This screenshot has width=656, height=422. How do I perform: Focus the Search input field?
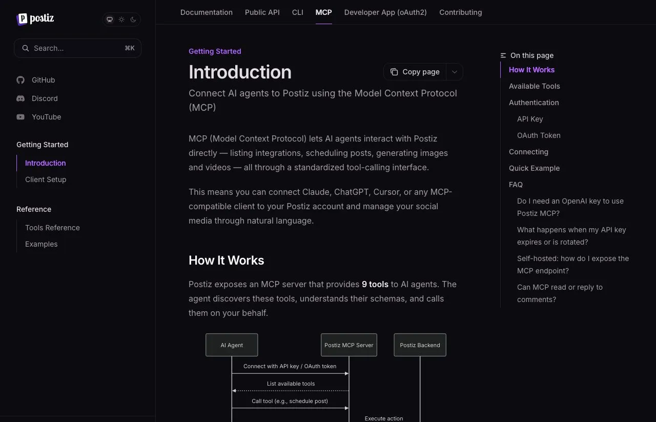tap(77, 48)
